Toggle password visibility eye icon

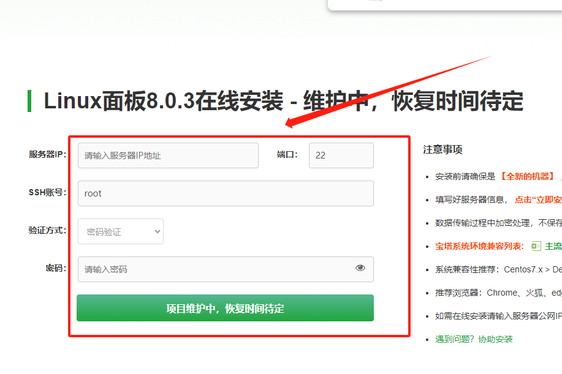(360, 267)
